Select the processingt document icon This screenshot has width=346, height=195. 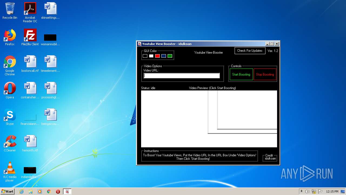(50, 90)
